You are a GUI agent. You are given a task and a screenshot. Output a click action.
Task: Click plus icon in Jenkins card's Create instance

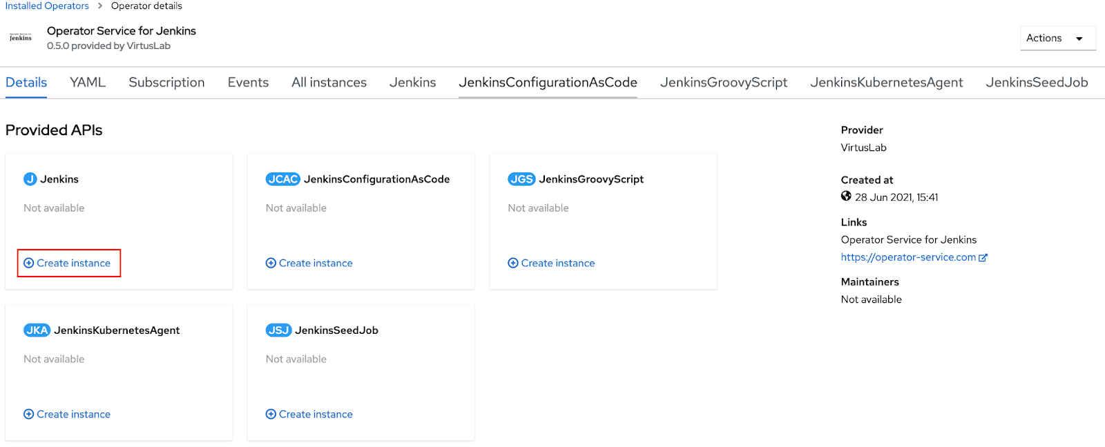click(x=28, y=263)
